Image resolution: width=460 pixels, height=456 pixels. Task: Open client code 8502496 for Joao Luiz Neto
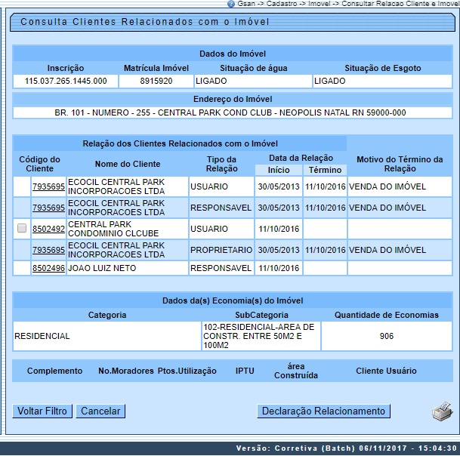(48, 268)
